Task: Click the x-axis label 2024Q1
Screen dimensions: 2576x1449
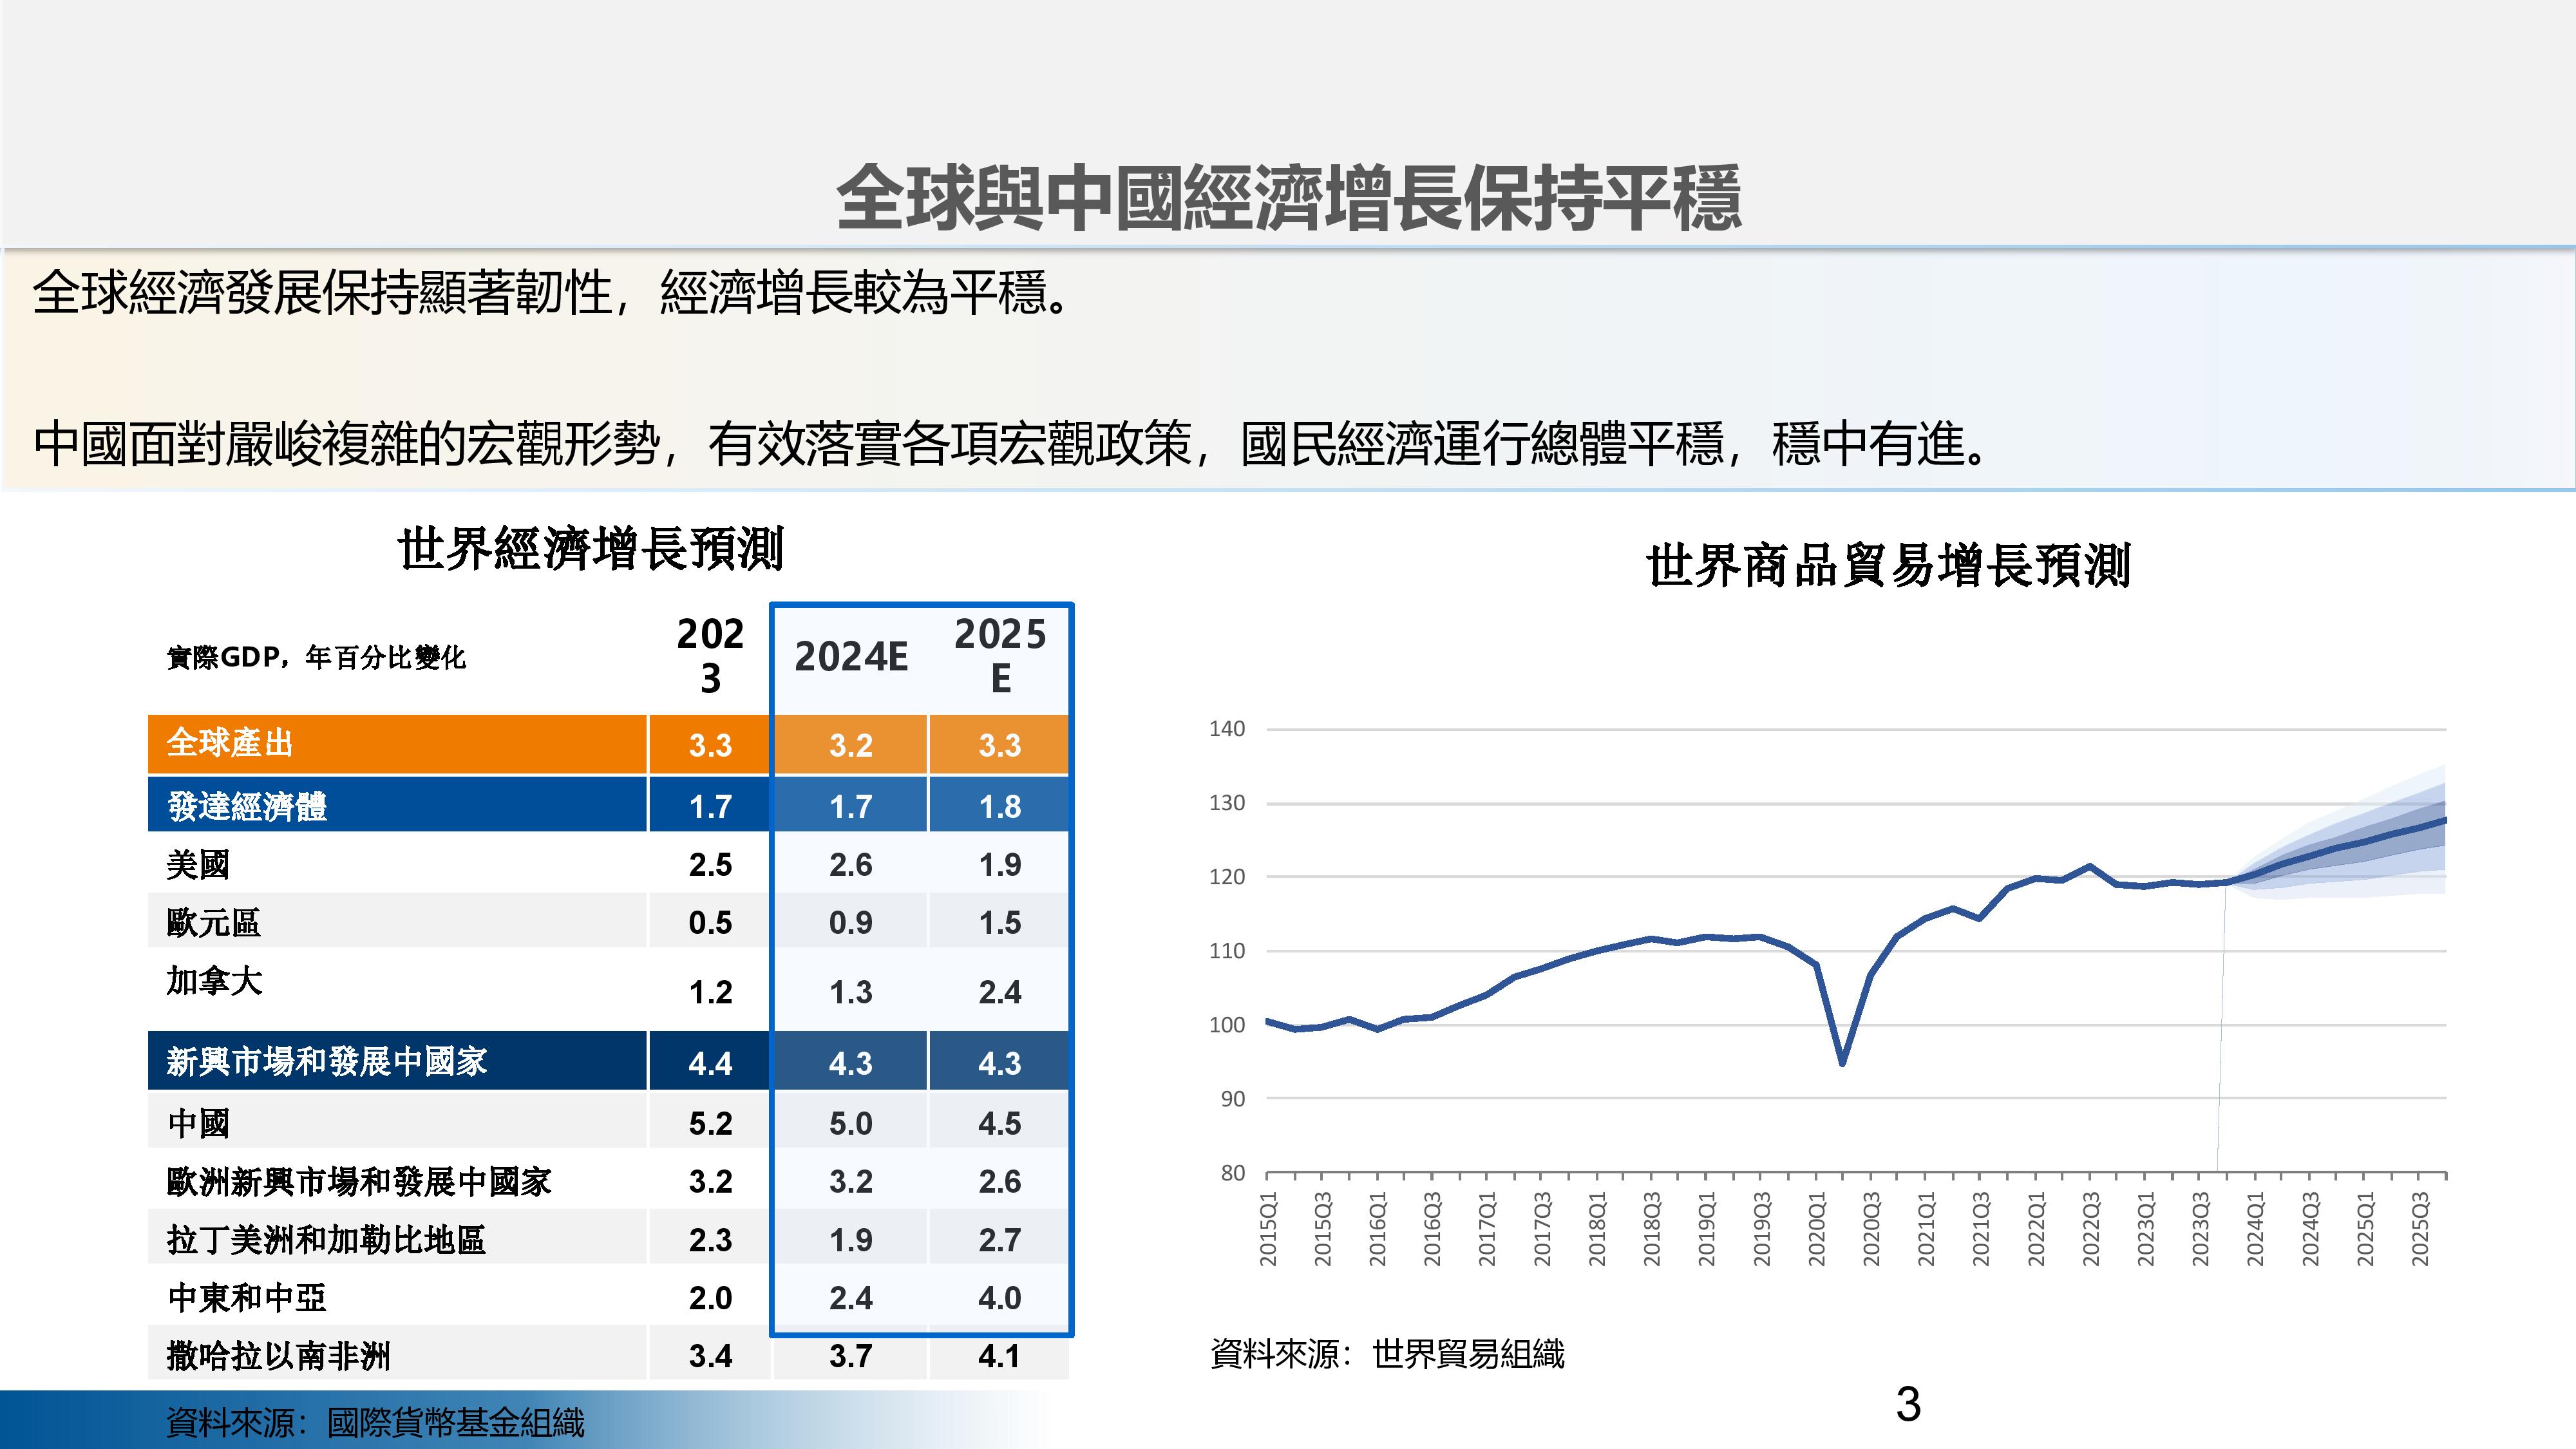Action: coord(2255,1229)
